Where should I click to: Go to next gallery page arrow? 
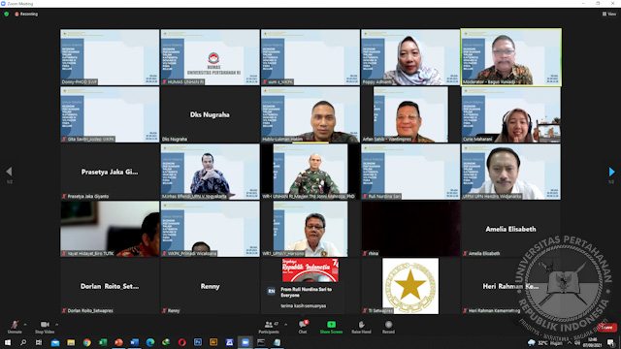[x=611, y=172]
